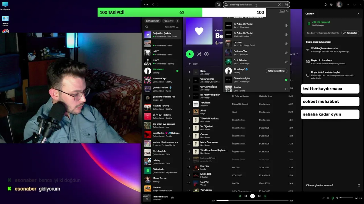Image resolution: width=364 pixels, height=204 pixels.
Task: Expand more filter chips with arrow
Action: pyautogui.click(x=177, y=21)
